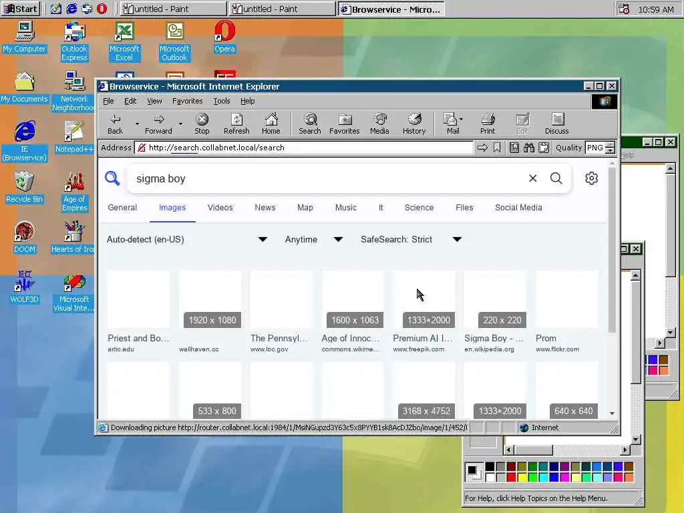Open the Favorites toolbar button
The image size is (684, 513).
(x=344, y=124)
